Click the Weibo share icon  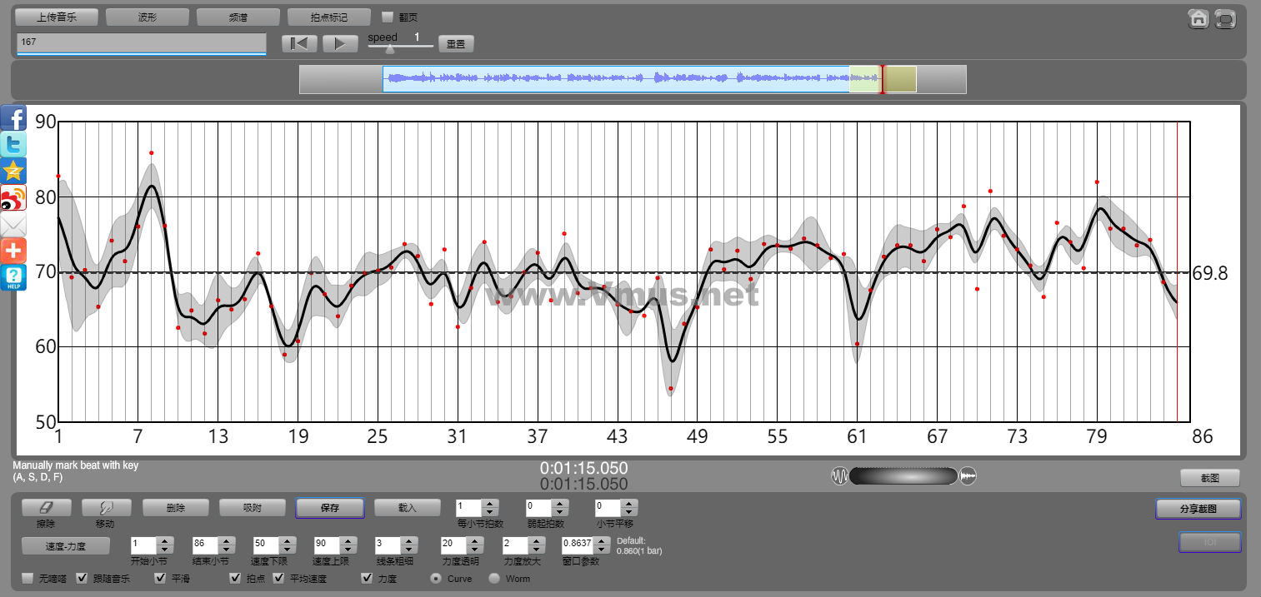coord(13,197)
